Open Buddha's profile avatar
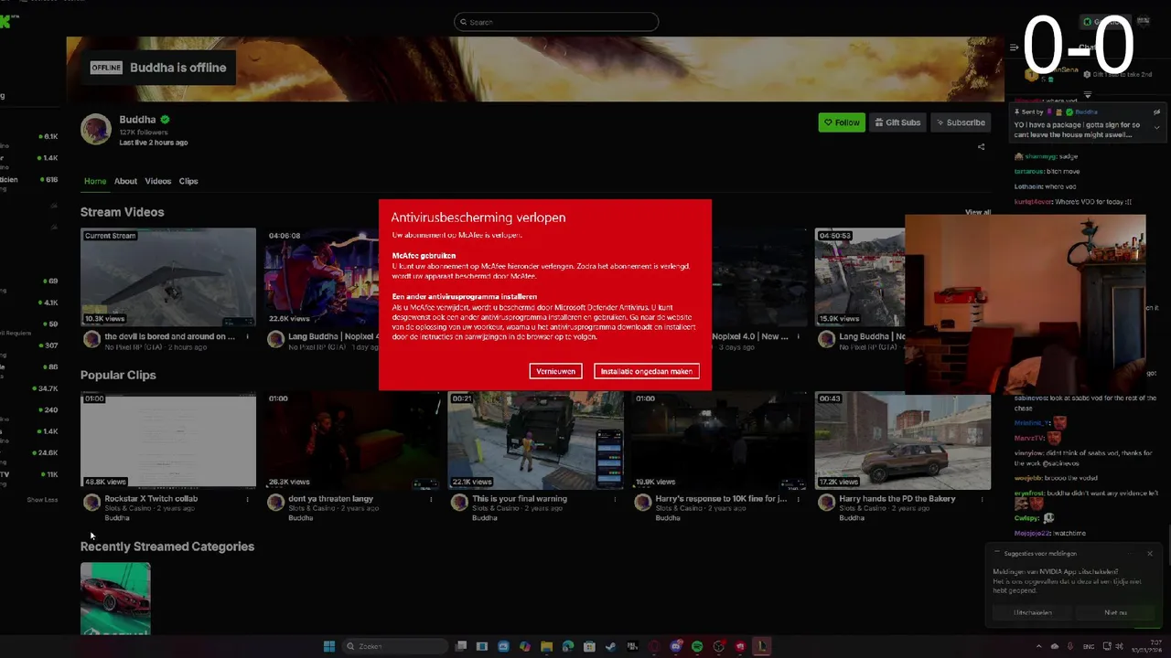 96,130
